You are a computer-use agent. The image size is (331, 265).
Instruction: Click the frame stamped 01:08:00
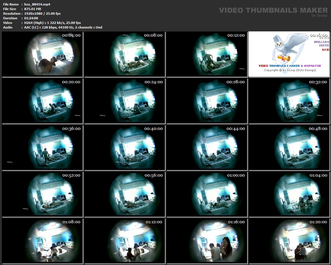tap(42, 241)
